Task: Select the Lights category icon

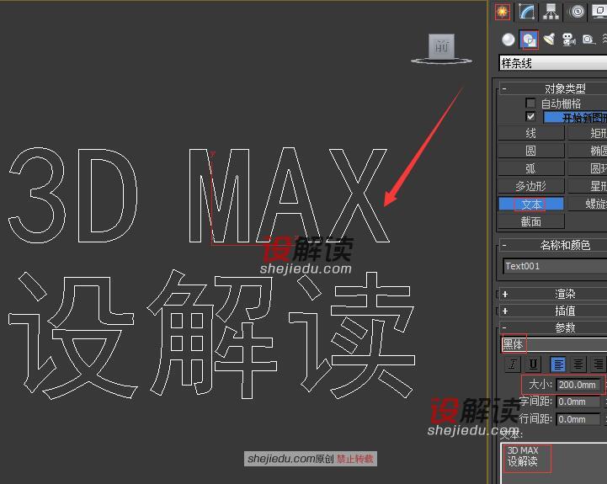Action: tap(549, 39)
